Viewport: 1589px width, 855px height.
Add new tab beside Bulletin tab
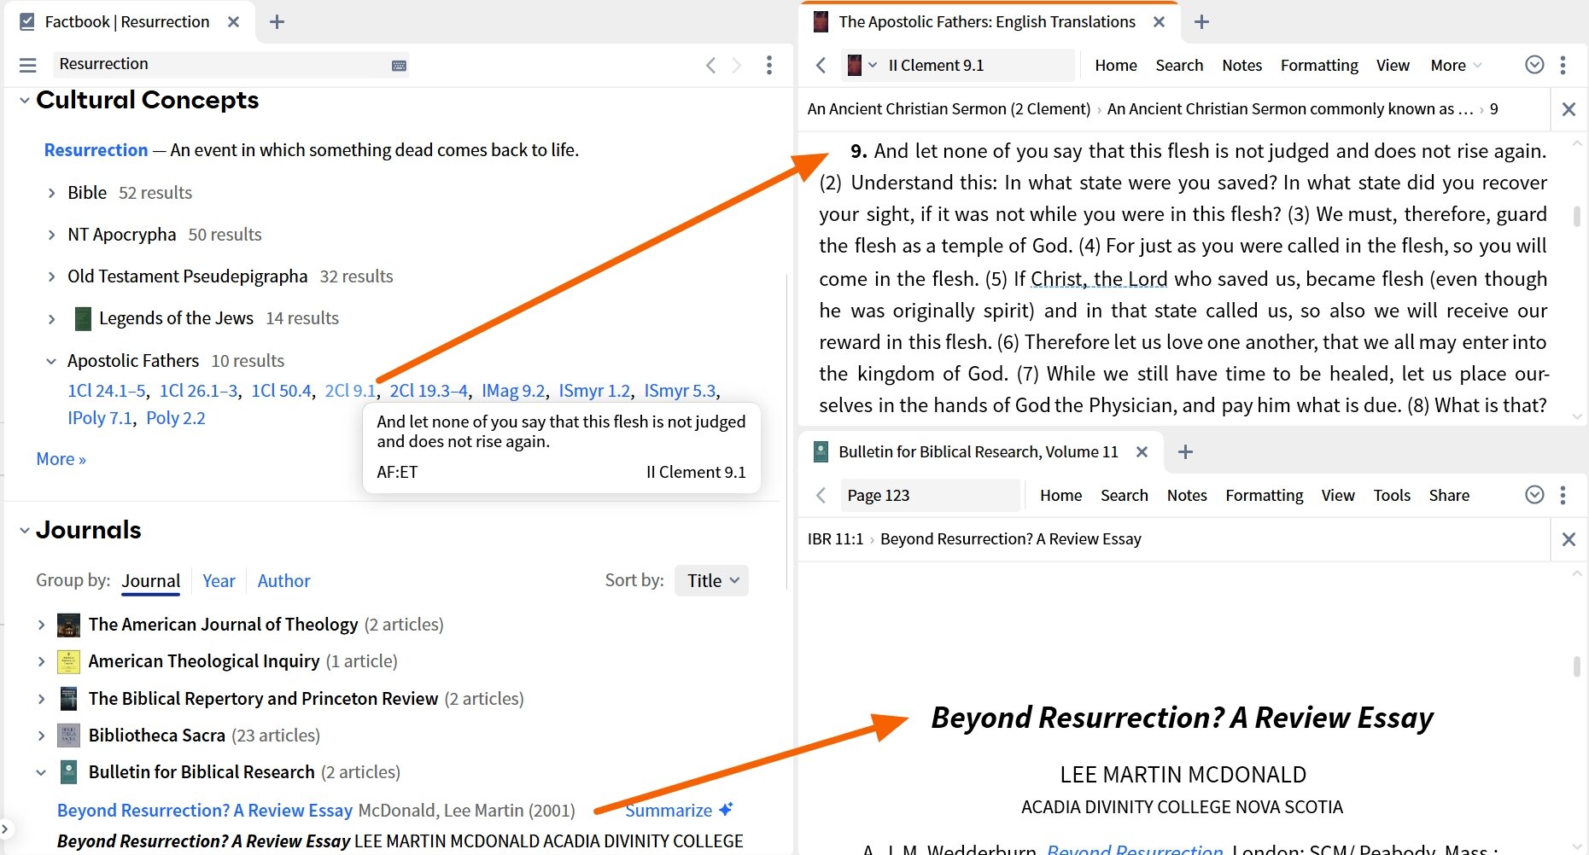click(1185, 452)
